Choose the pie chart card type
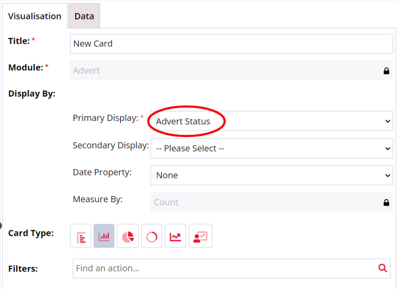The image size is (399, 289). (x=127, y=236)
